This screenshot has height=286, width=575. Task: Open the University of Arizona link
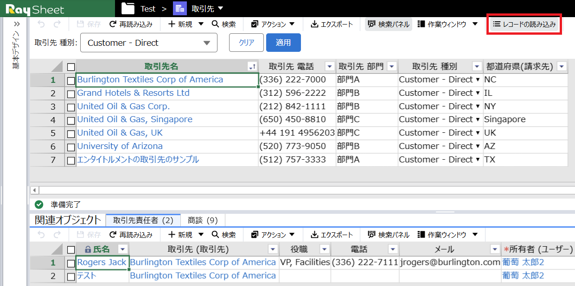(x=120, y=146)
